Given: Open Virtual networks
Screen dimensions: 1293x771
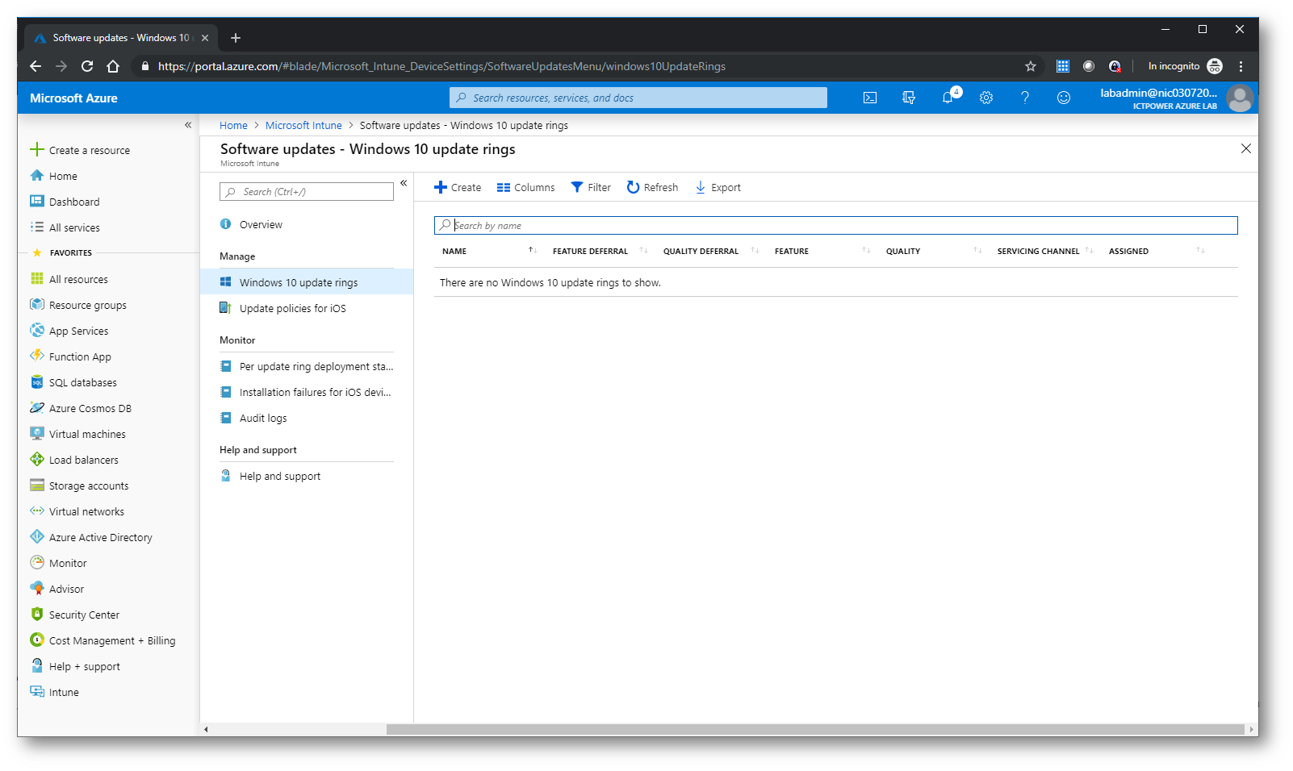Looking at the screenshot, I should [77, 511].
